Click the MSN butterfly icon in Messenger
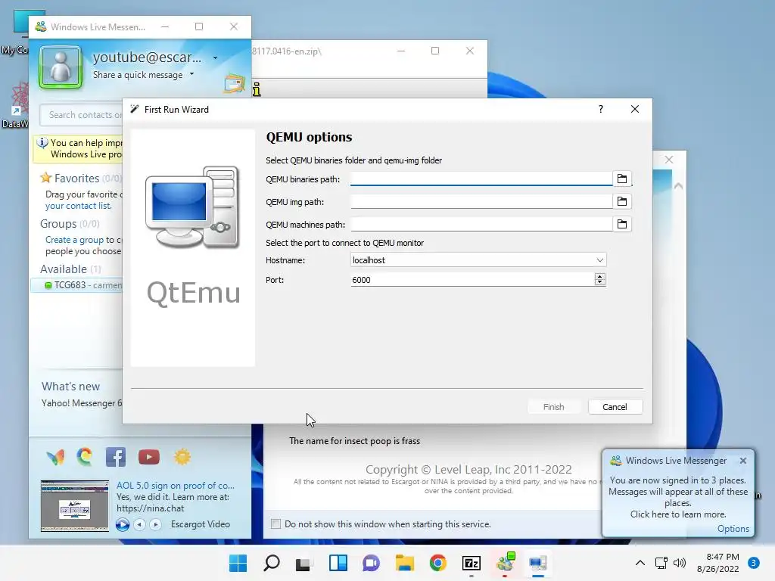The image size is (775, 581). pos(55,457)
